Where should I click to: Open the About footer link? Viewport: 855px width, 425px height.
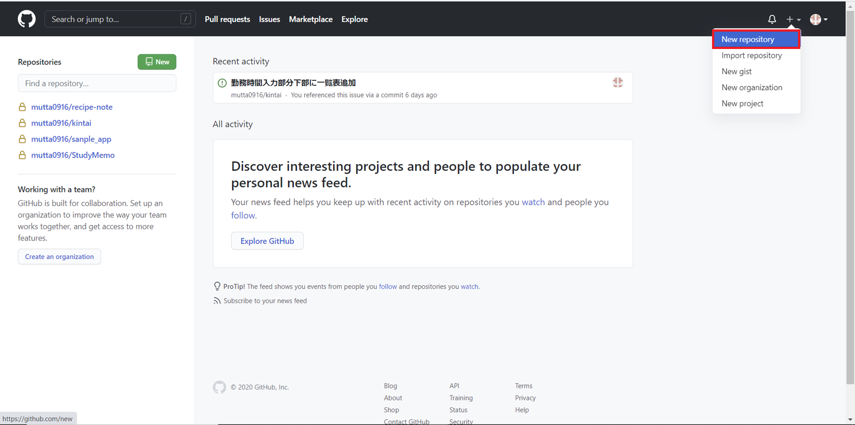click(393, 398)
